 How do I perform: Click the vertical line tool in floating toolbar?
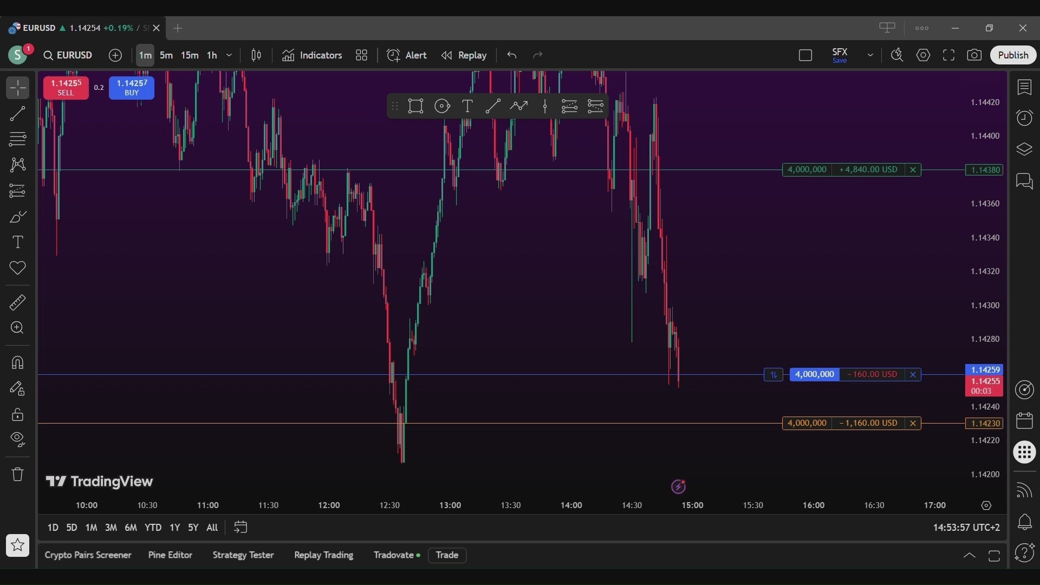pyautogui.click(x=545, y=106)
